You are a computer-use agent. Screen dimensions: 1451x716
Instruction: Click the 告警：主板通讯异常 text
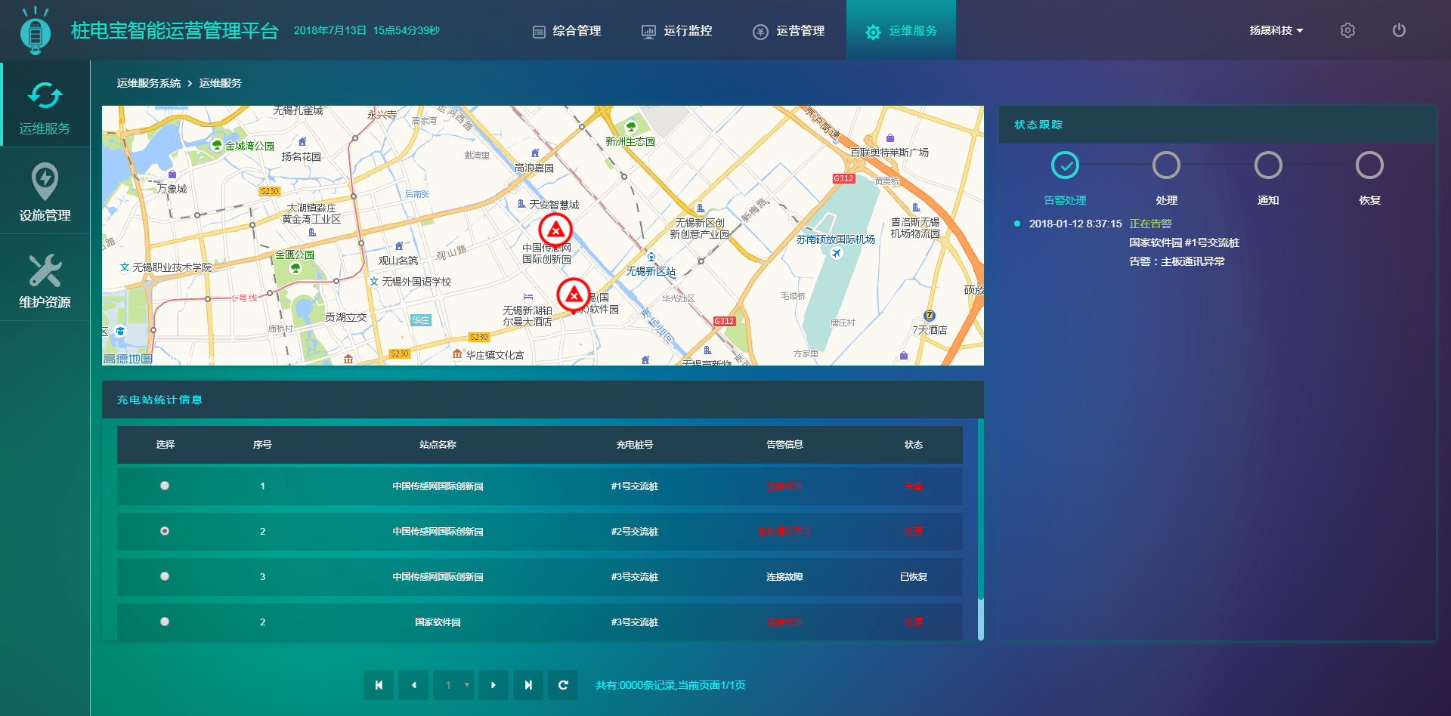[1177, 261]
